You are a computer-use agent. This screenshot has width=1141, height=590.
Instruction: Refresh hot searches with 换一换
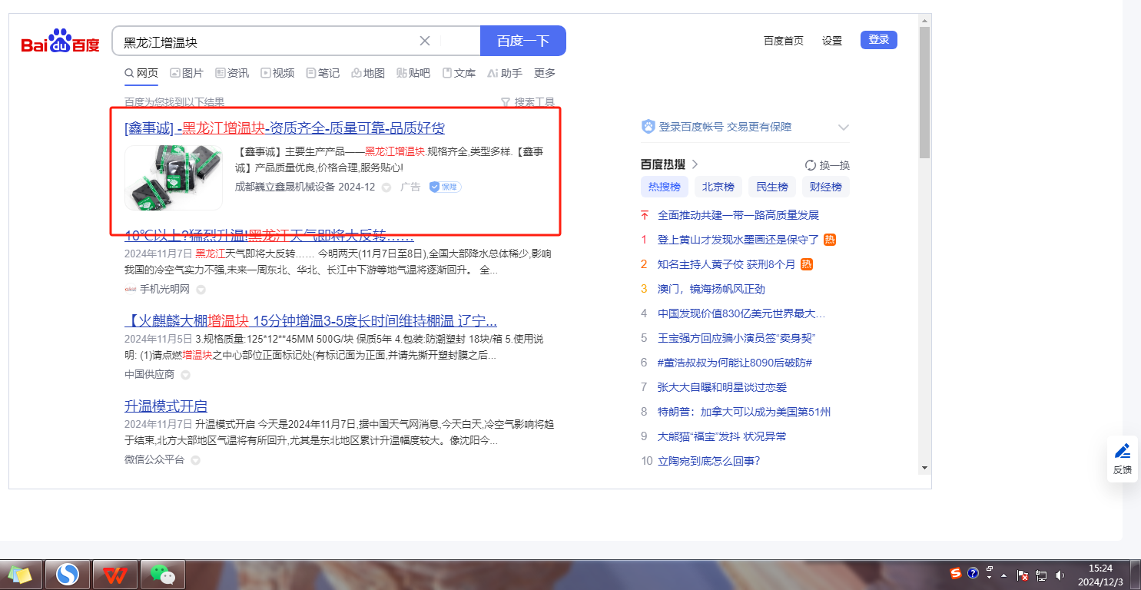[x=828, y=165]
